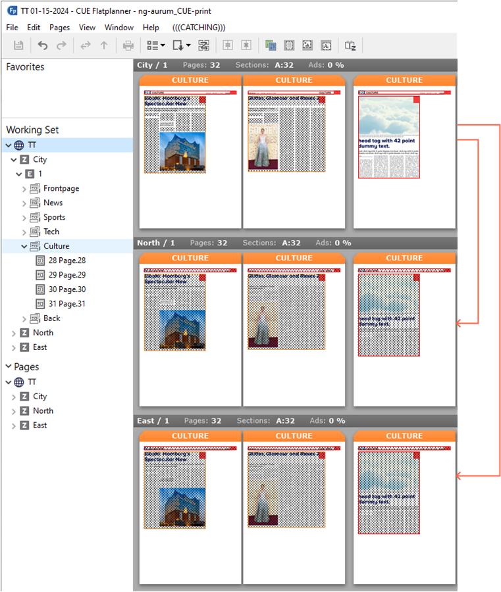The image size is (501, 592).
Task: Open the list view dropdown in toolbar
Action: click(156, 45)
